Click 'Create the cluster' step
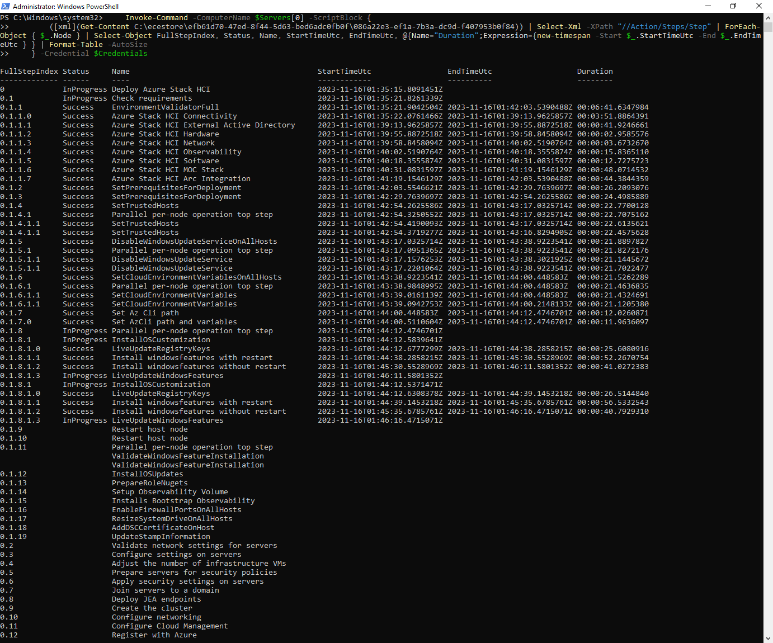The height and width of the screenshot is (643, 773). [x=152, y=608]
